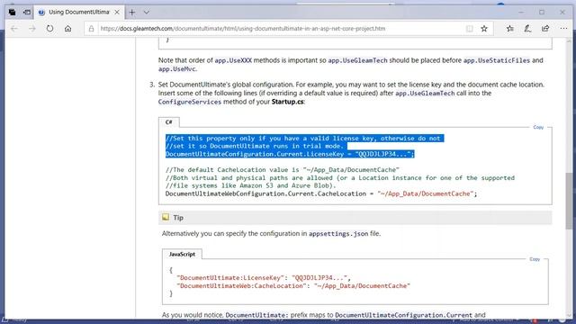Screen dimensions: 576x324
Task: Click the page vertical scrollbar thumb
Action: pyautogui.click(x=569, y=200)
